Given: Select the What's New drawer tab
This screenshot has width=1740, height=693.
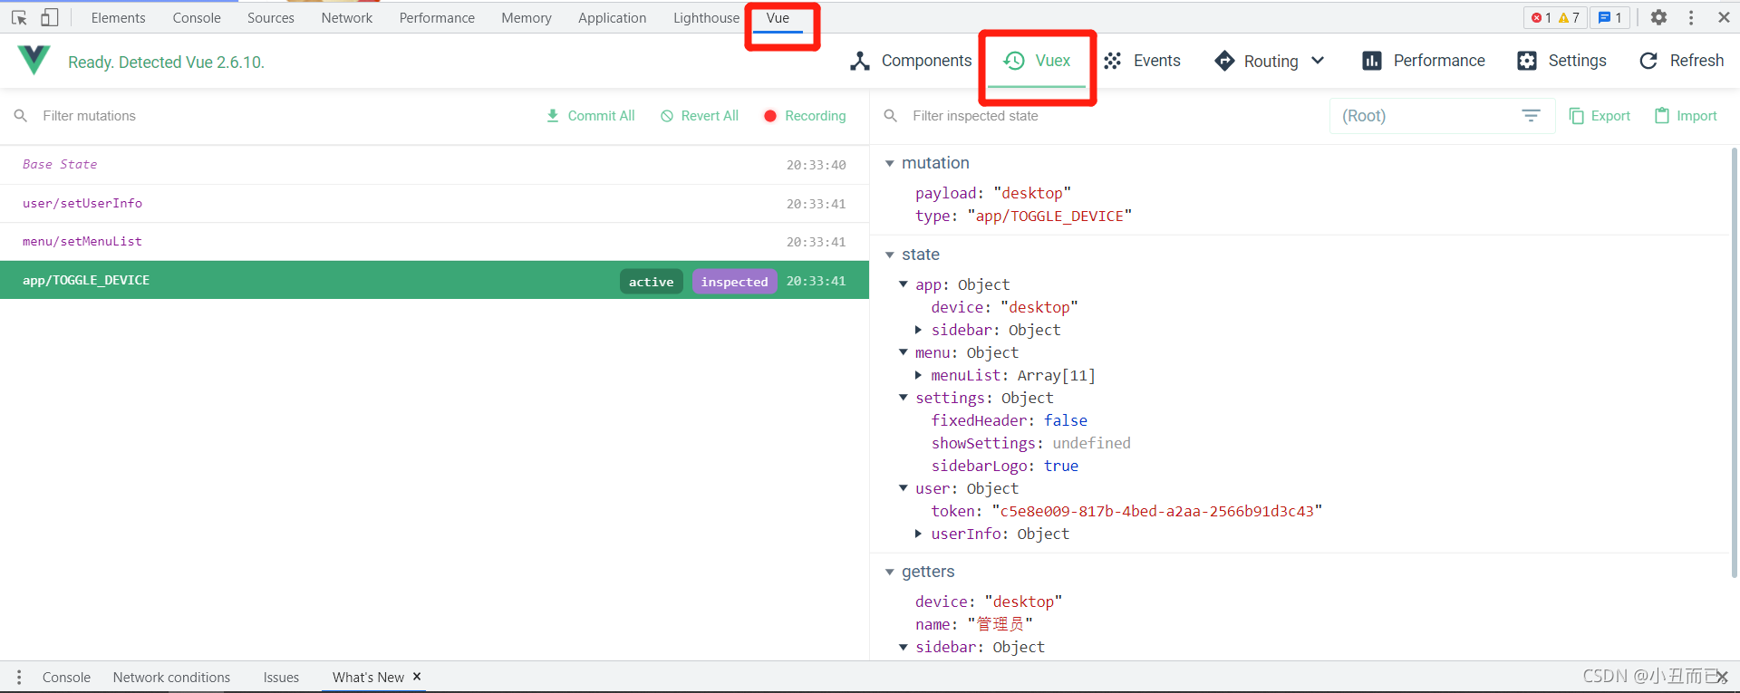Looking at the screenshot, I should coord(368,677).
